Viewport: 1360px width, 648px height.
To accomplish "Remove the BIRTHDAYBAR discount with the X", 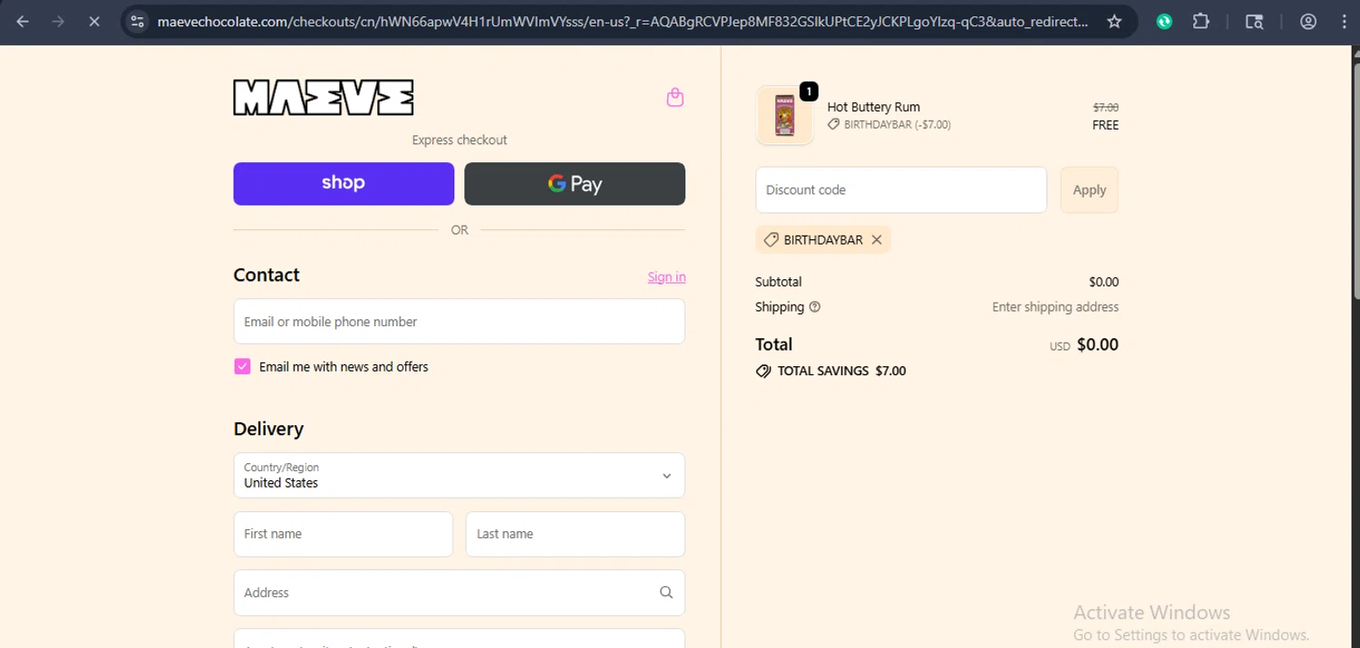I will pyautogui.click(x=877, y=240).
